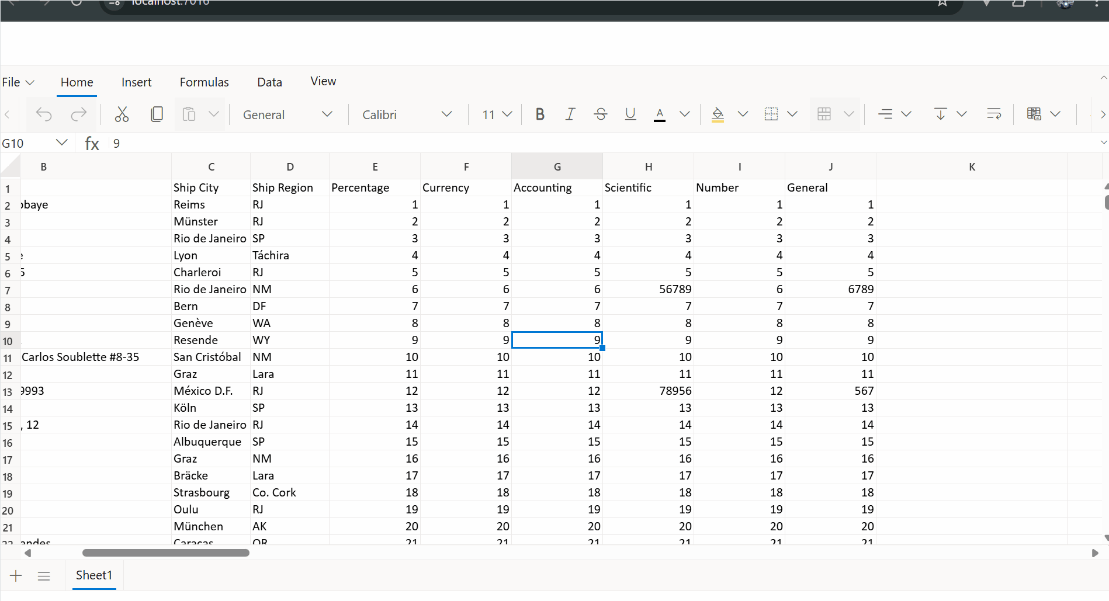Copy the selected cell
Viewport: 1109px width, 601px height.
[x=157, y=114]
